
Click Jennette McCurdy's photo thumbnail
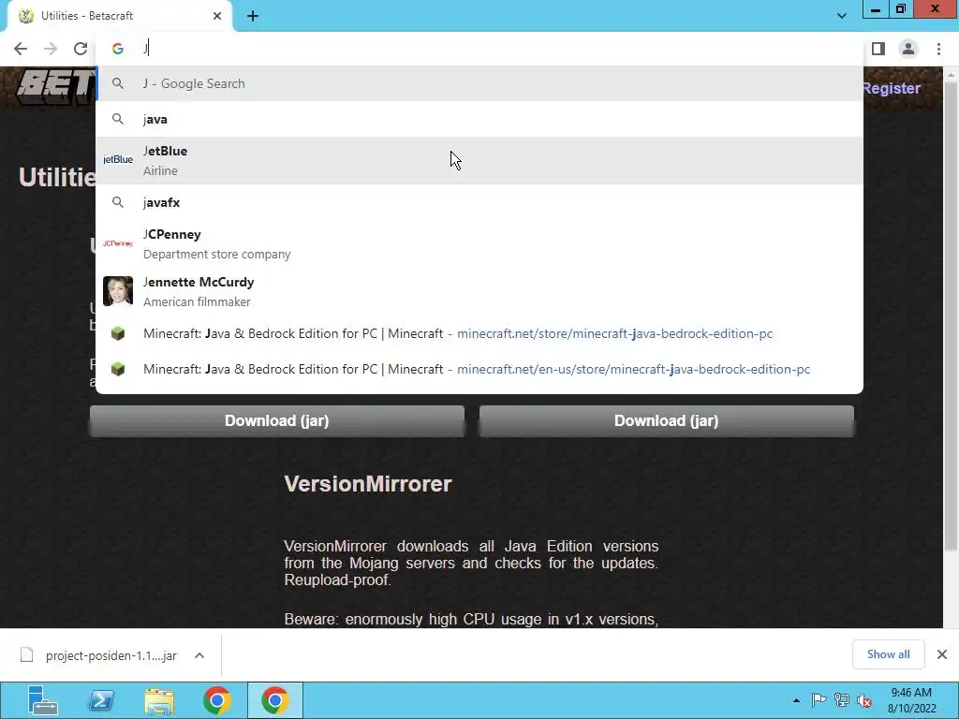click(x=118, y=291)
